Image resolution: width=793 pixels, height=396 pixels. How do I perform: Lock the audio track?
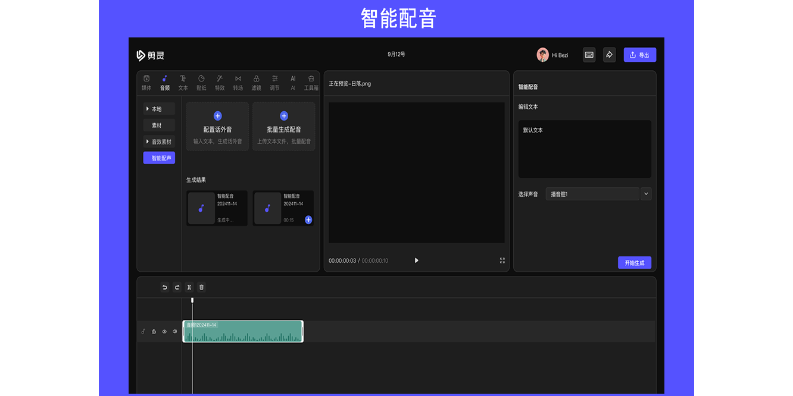154,331
